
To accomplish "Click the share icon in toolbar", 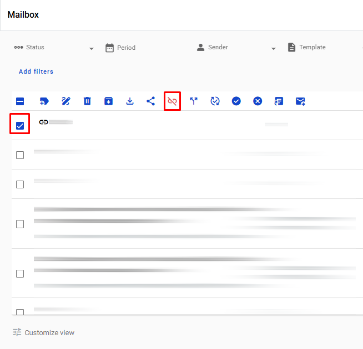I will (x=151, y=101).
